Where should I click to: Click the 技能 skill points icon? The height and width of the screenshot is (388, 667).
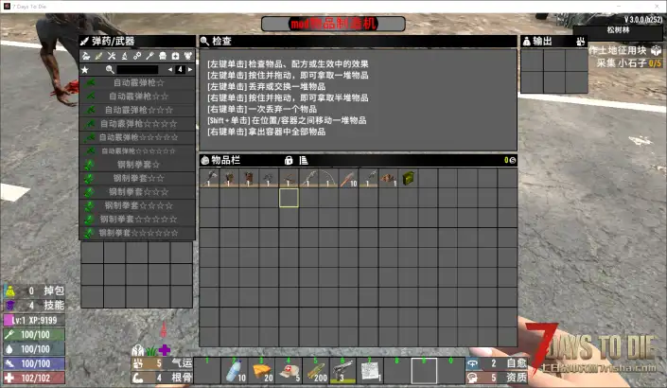[10, 305]
